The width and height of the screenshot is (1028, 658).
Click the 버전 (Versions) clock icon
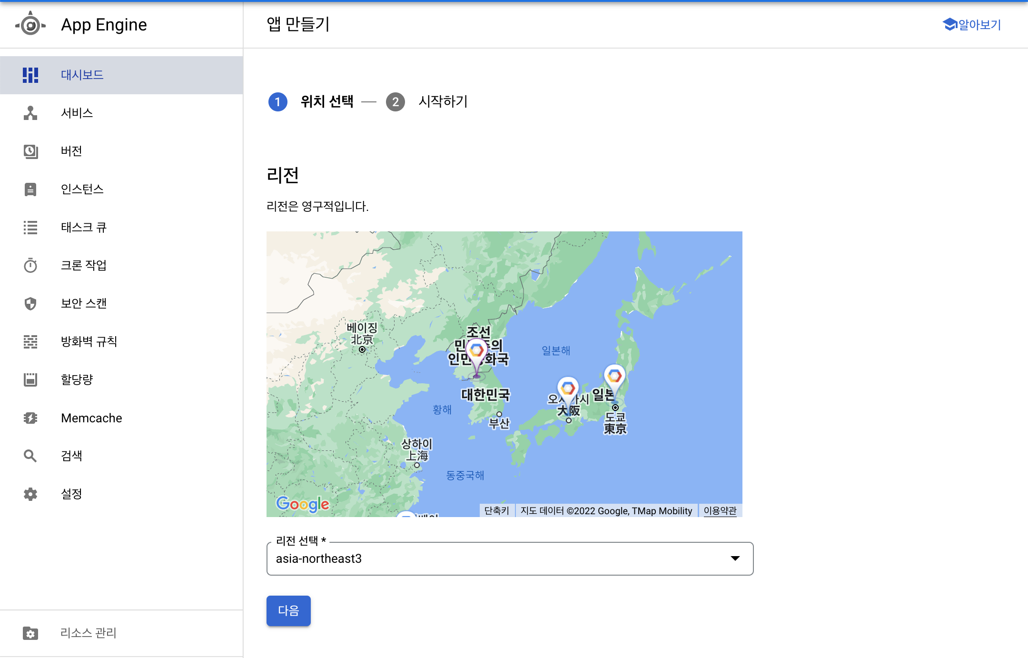30,151
